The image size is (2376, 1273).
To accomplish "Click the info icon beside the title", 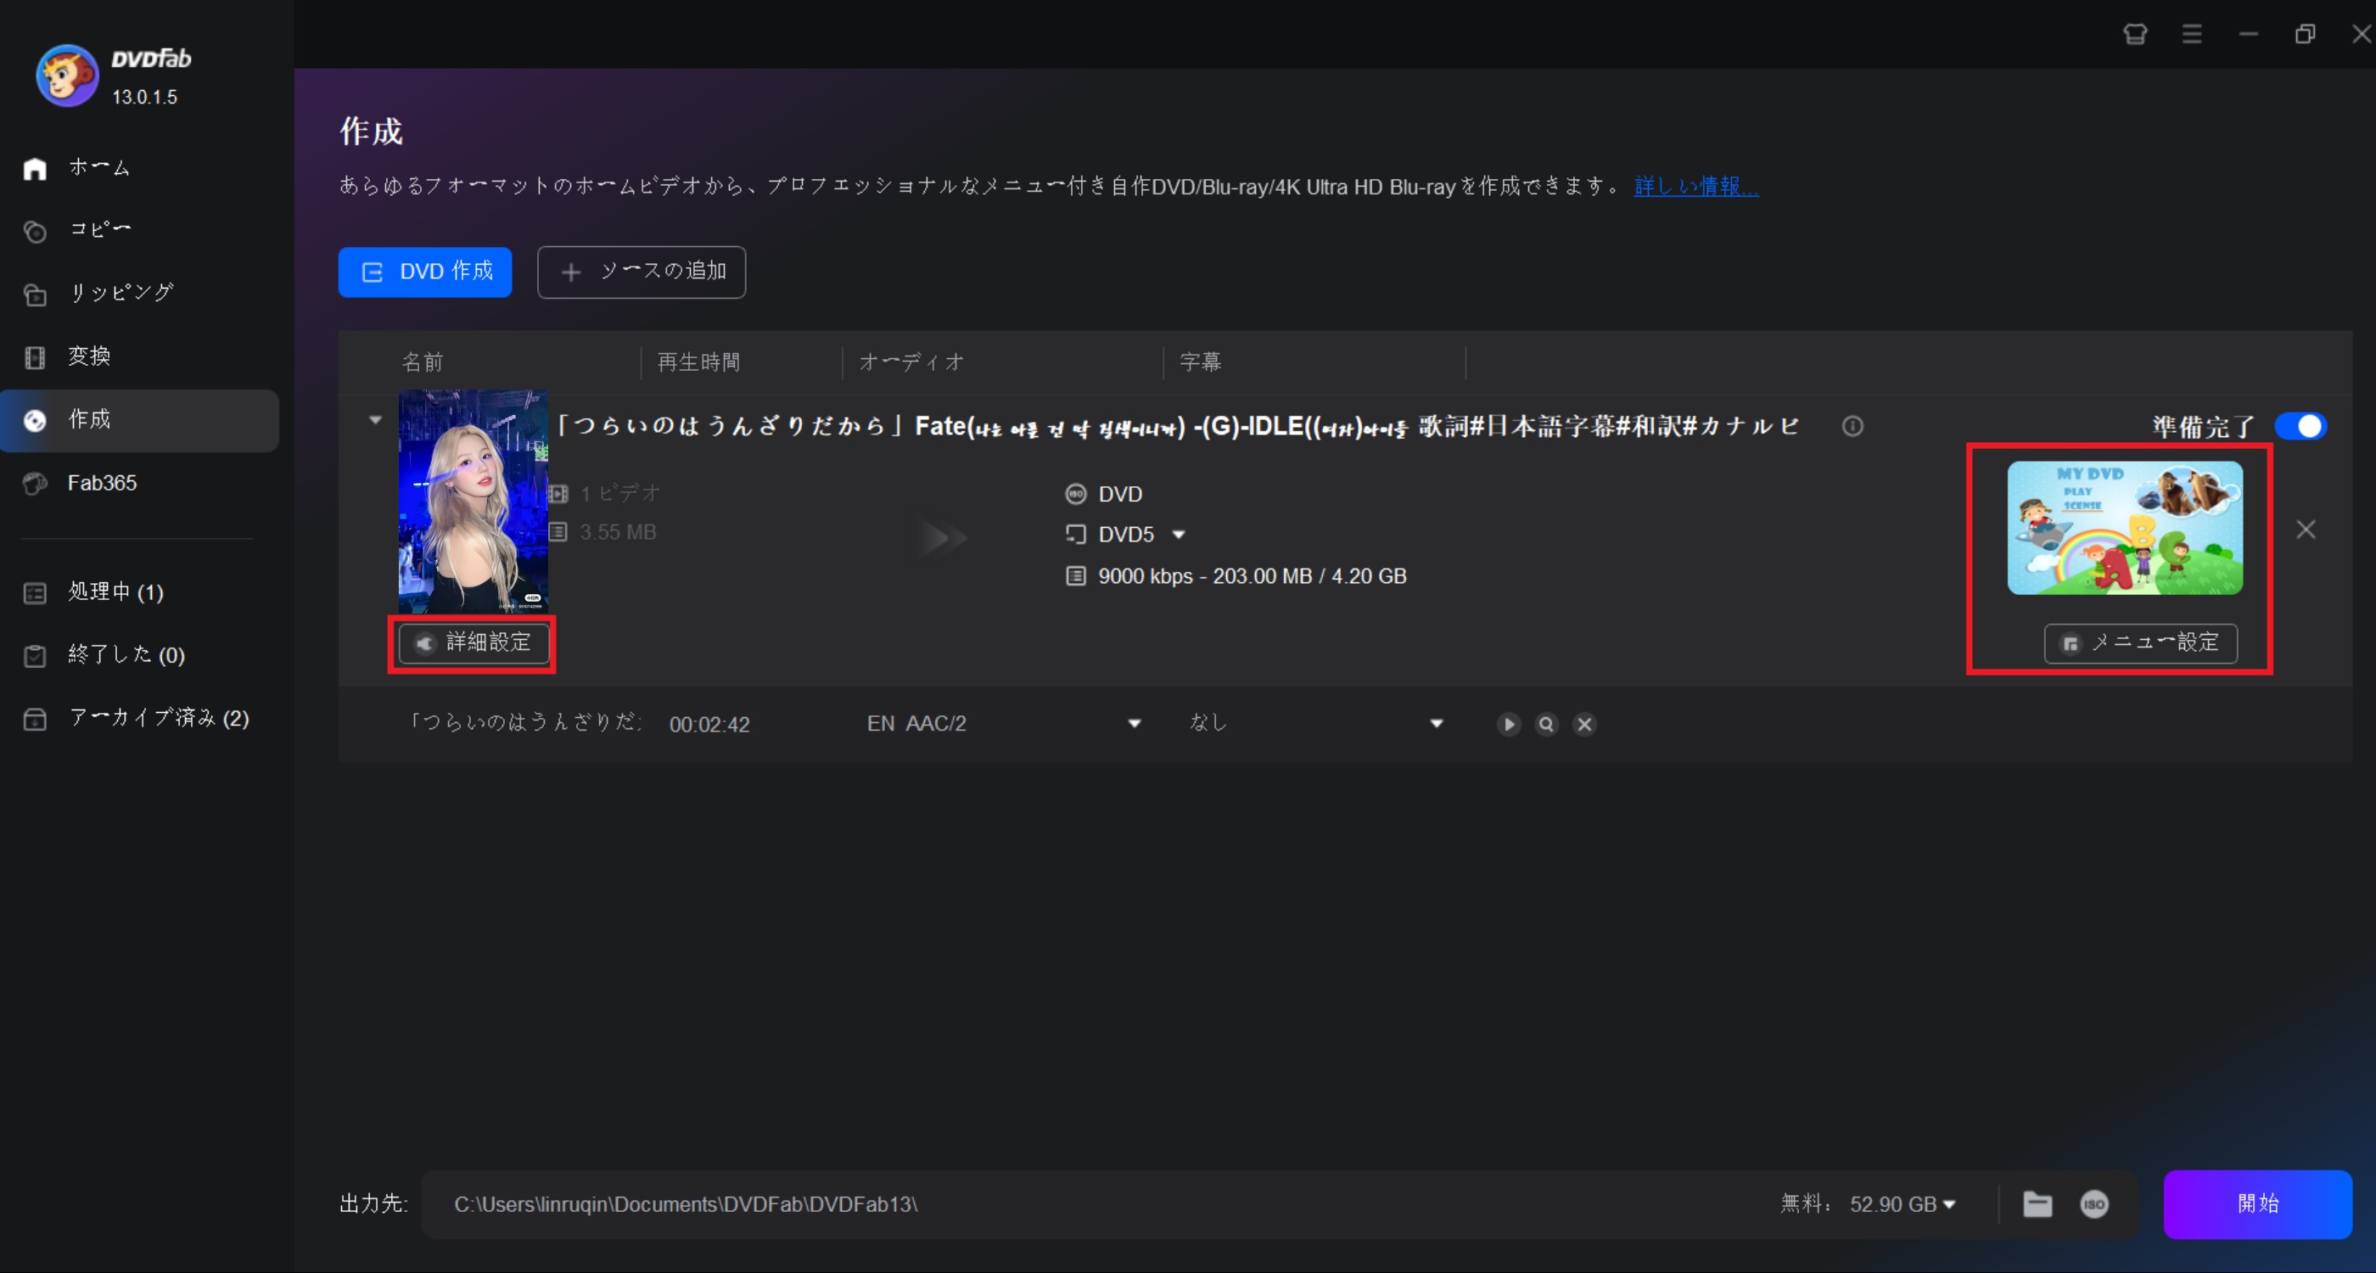I will coord(1852,426).
